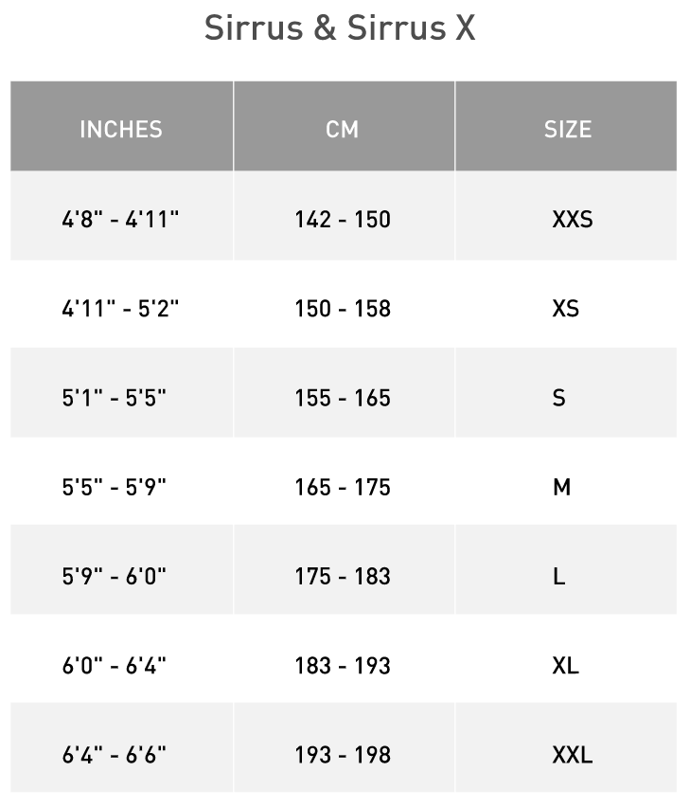Click the M size cell
This screenshot has height=807, width=690.
click(x=561, y=487)
